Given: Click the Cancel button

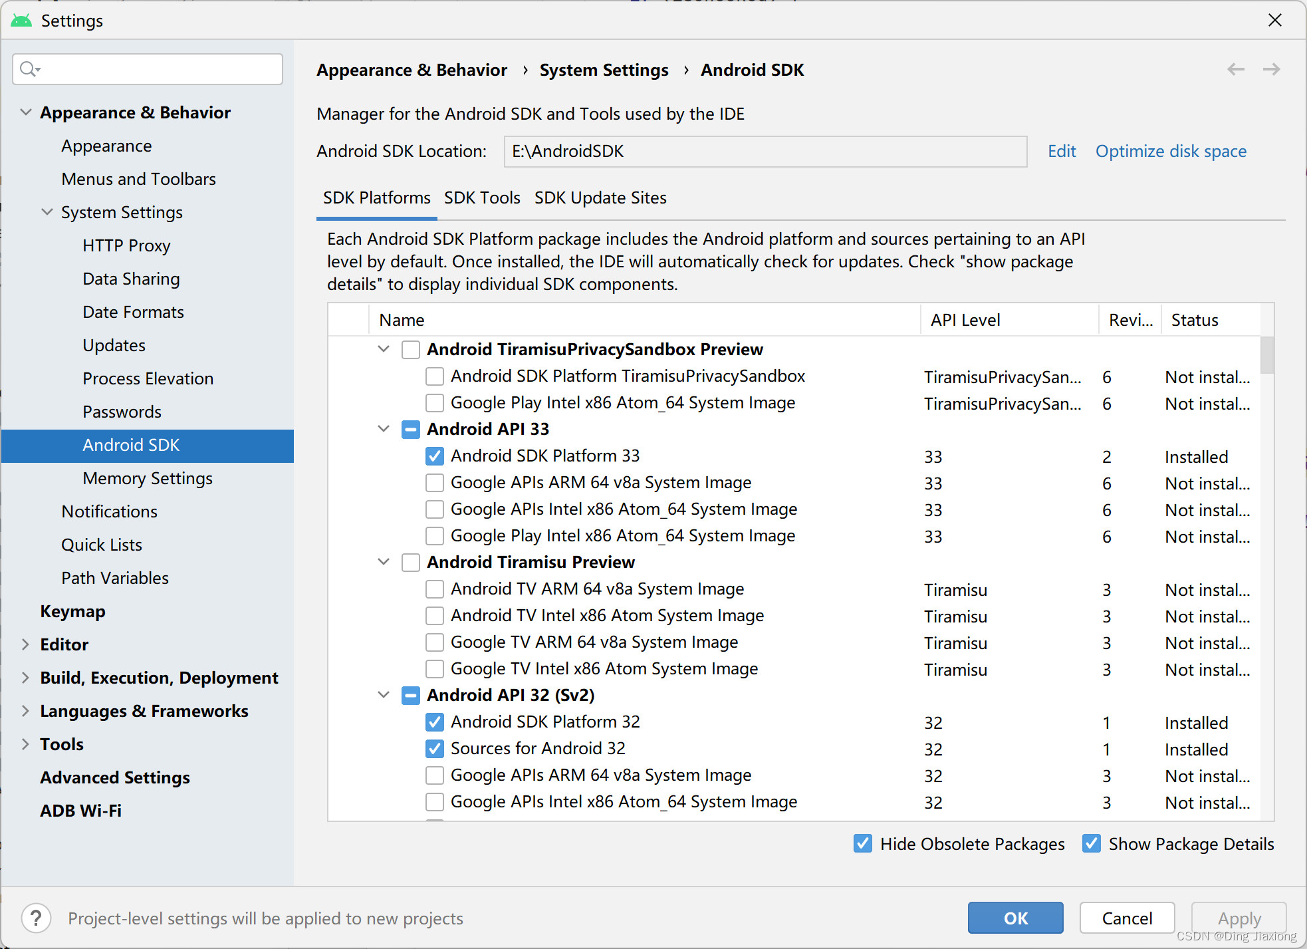Looking at the screenshot, I should click(1127, 918).
